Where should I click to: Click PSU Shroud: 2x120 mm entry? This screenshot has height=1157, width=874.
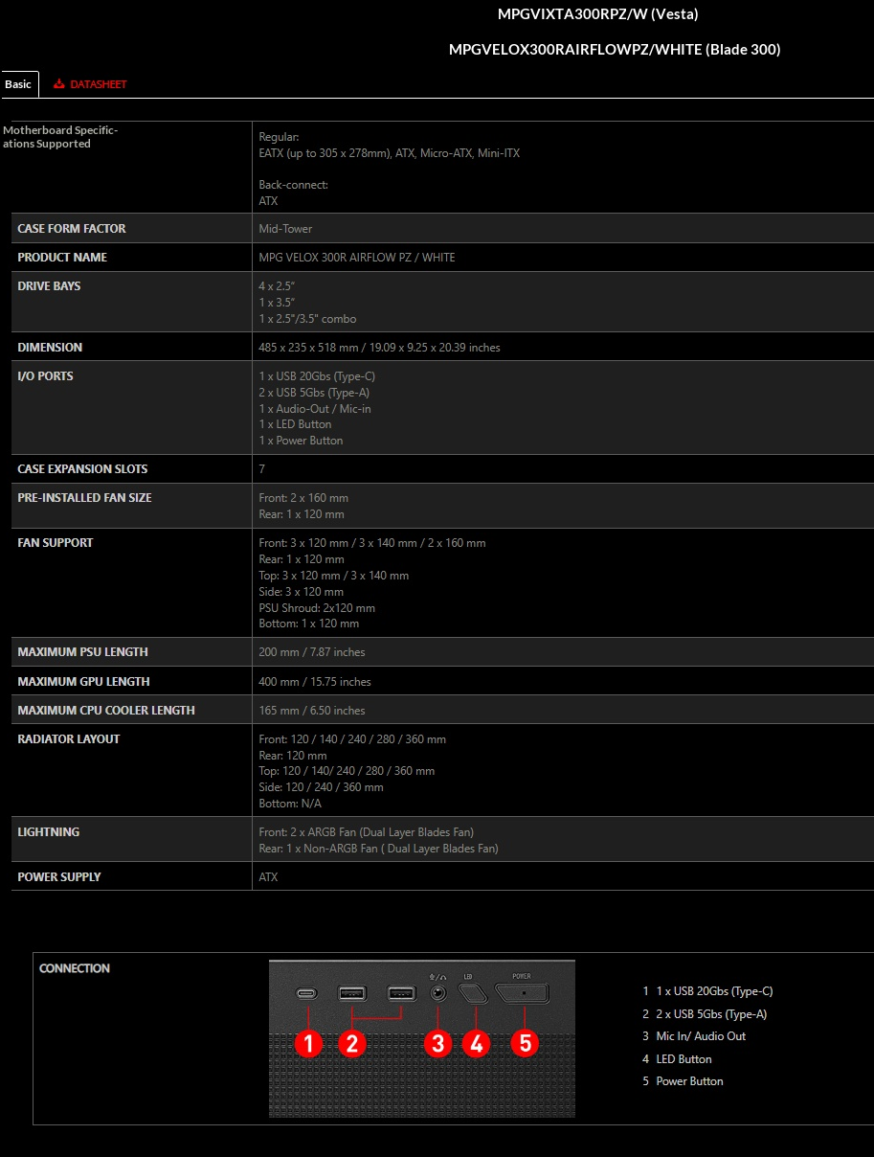(317, 608)
